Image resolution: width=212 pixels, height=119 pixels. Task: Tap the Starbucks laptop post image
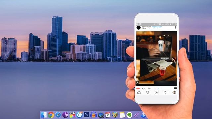[x=156, y=58]
